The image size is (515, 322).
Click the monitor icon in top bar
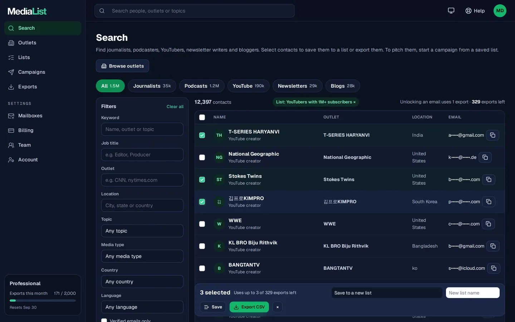point(451,11)
